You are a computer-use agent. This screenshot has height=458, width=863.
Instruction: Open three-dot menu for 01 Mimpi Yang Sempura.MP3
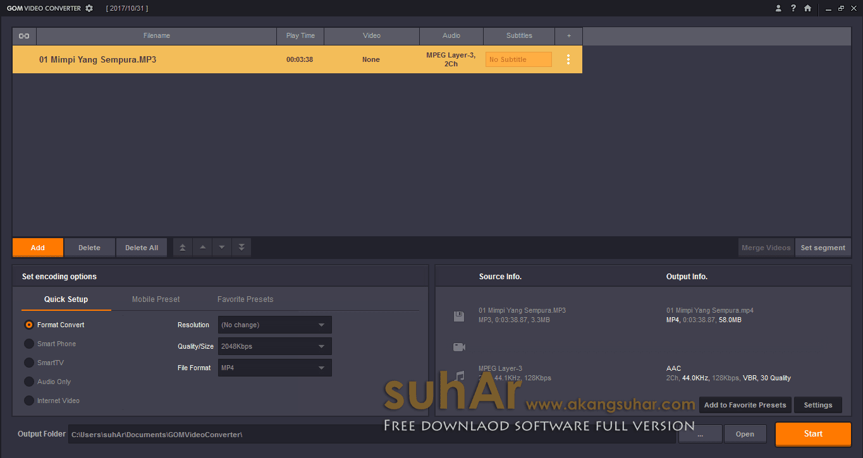click(568, 59)
